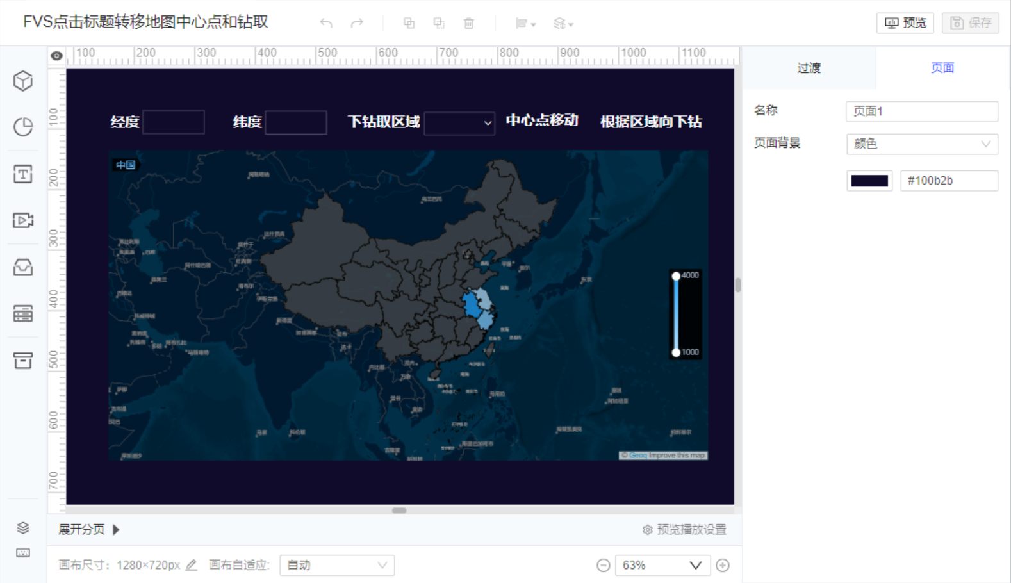The width and height of the screenshot is (1011, 583).
Task: Open the 下钻取区域 dropdown on canvas
Action: pyautogui.click(x=459, y=122)
